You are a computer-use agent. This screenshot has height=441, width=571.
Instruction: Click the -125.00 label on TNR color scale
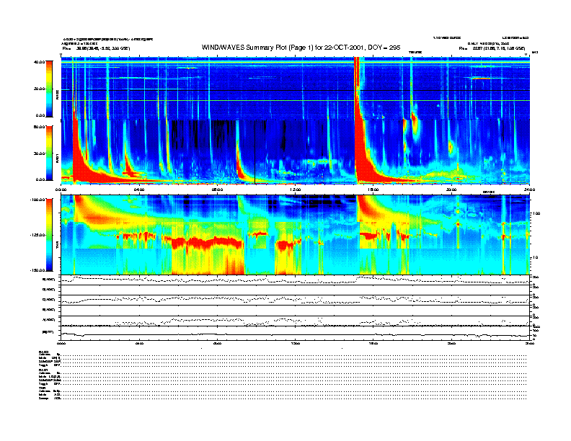(x=37, y=235)
